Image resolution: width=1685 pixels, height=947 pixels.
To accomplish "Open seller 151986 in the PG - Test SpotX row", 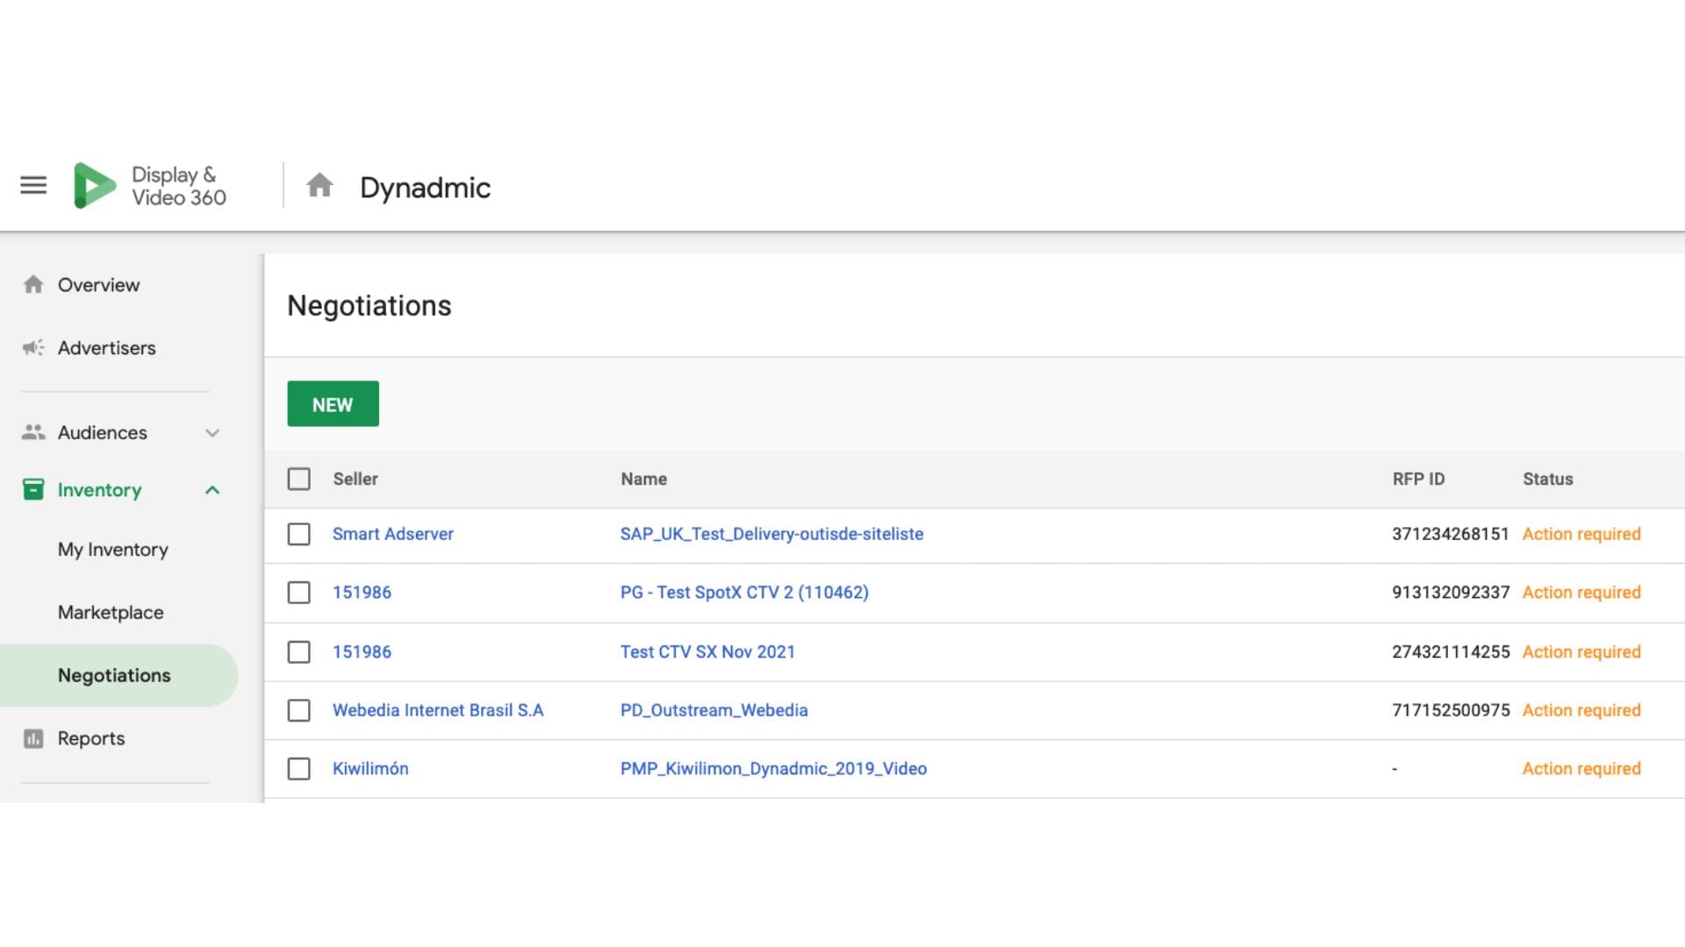I will click(362, 593).
